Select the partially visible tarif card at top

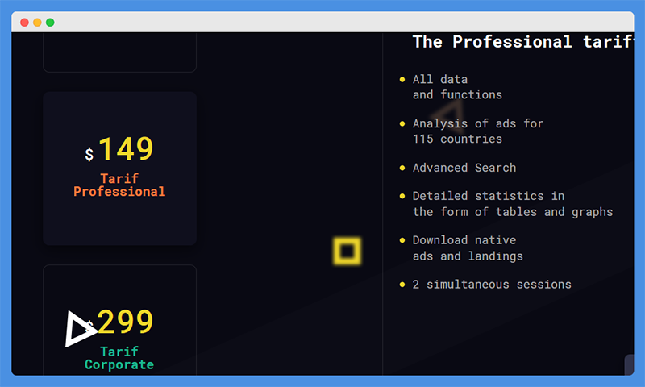coord(119,52)
